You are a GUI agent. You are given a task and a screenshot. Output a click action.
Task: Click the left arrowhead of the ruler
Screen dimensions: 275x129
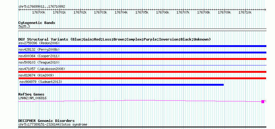click(19, 10)
